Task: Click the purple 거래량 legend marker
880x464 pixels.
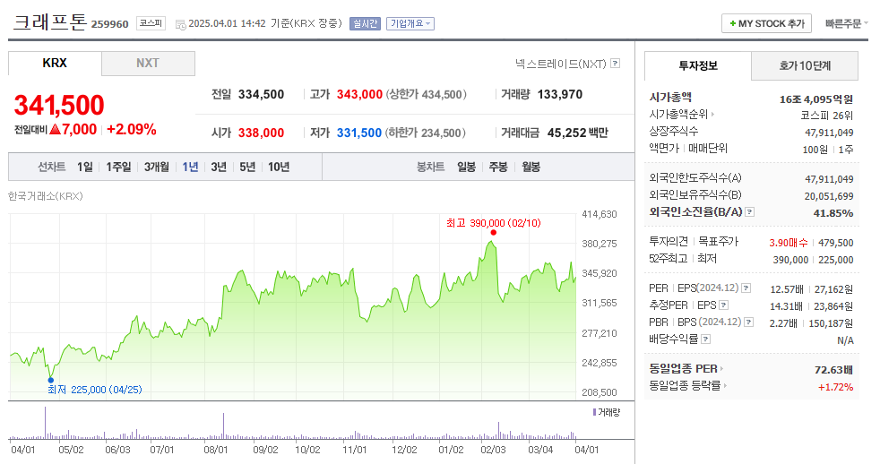Action: (594, 412)
